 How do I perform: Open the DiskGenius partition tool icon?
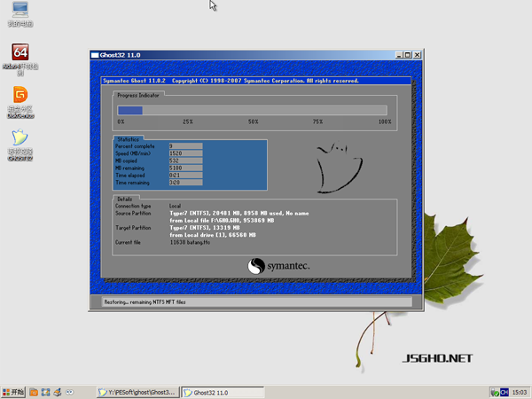tap(20, 96)
